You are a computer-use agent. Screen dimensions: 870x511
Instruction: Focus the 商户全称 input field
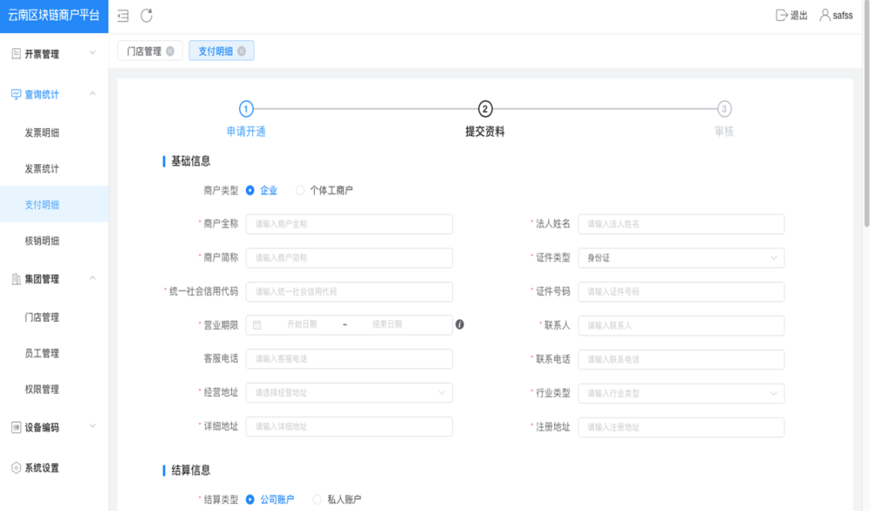[x=349, y=224]
